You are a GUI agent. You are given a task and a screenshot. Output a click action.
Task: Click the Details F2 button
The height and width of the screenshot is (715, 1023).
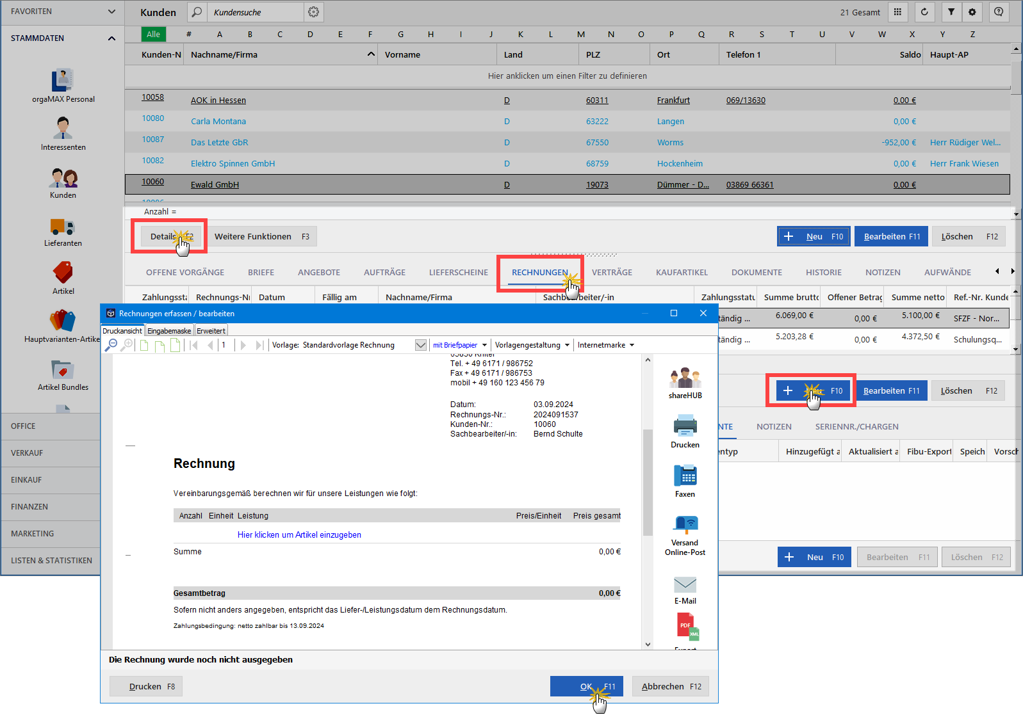tap(170, 236)
